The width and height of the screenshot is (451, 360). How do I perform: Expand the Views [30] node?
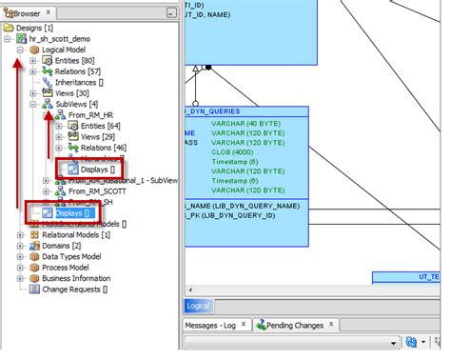[x=33, y=93]
